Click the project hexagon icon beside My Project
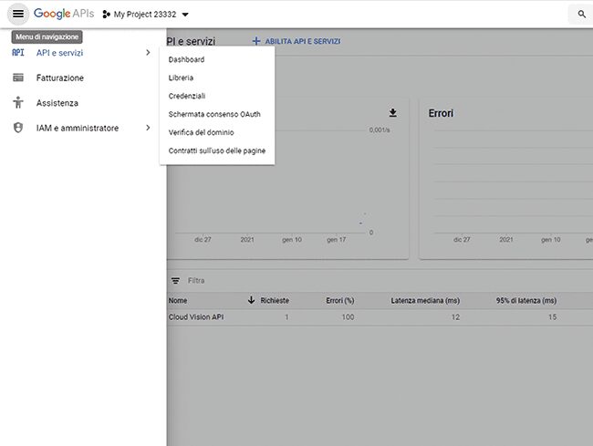Image resolution: width=593 pixels, height=446 pixels. (x=106, y=15)
